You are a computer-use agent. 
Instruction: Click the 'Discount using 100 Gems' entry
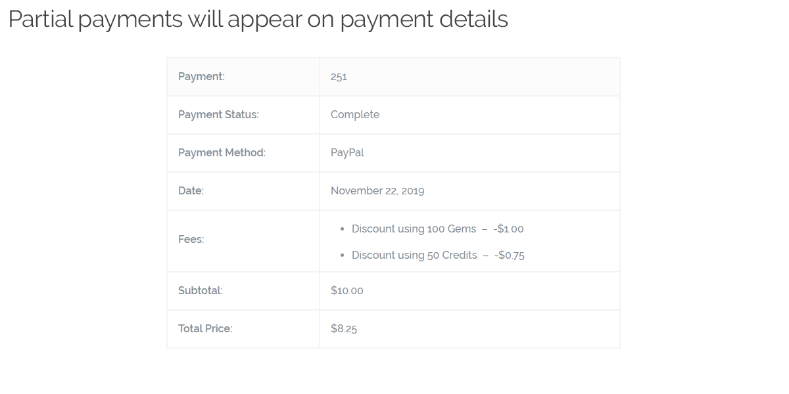point(414,229)
